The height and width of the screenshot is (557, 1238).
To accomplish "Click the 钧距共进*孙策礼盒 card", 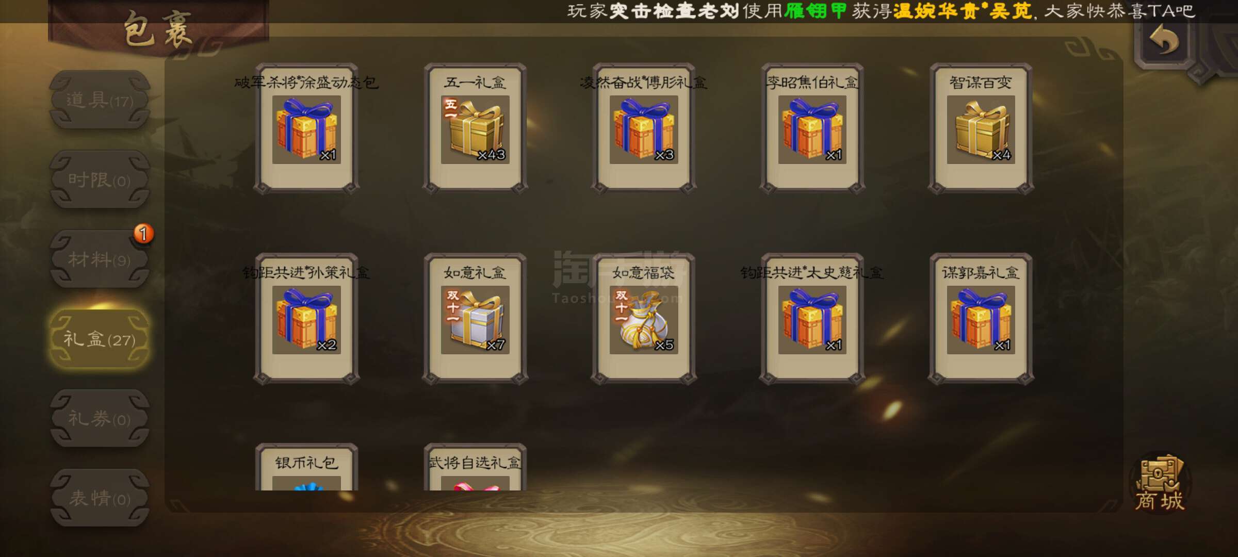I will [306, 320].
